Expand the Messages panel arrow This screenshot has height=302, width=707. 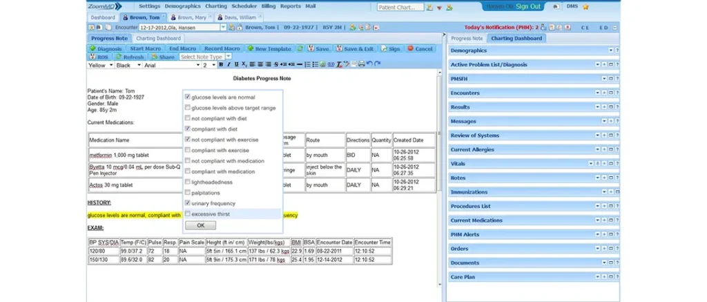coord(604,122)
